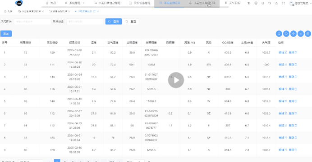This screenshot has width=312, height=162.
Task: Delete record row 8
Action: (x=293, y=138)
